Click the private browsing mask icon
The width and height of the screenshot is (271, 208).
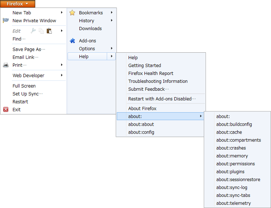click(6, 20)
